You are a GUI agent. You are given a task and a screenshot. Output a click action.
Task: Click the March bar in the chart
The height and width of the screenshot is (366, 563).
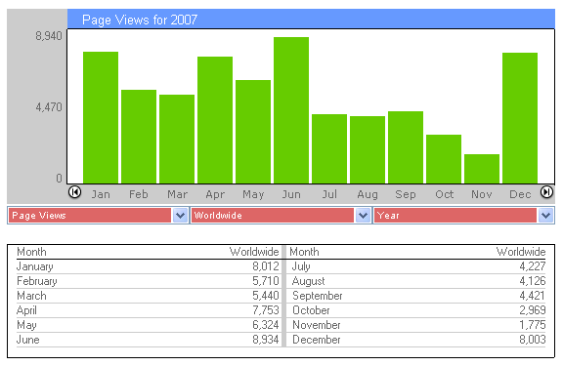177,140
